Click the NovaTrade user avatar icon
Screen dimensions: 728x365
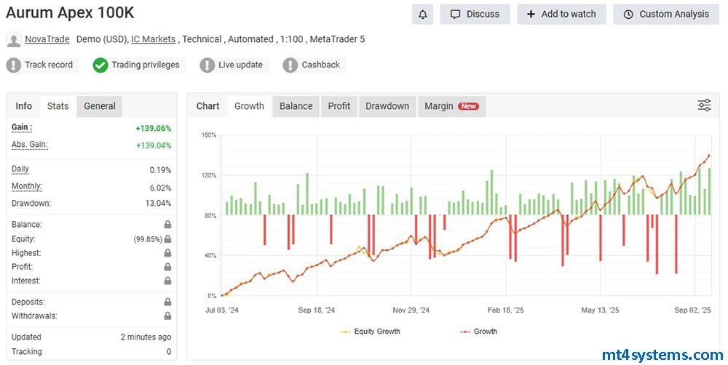(13, 39)
